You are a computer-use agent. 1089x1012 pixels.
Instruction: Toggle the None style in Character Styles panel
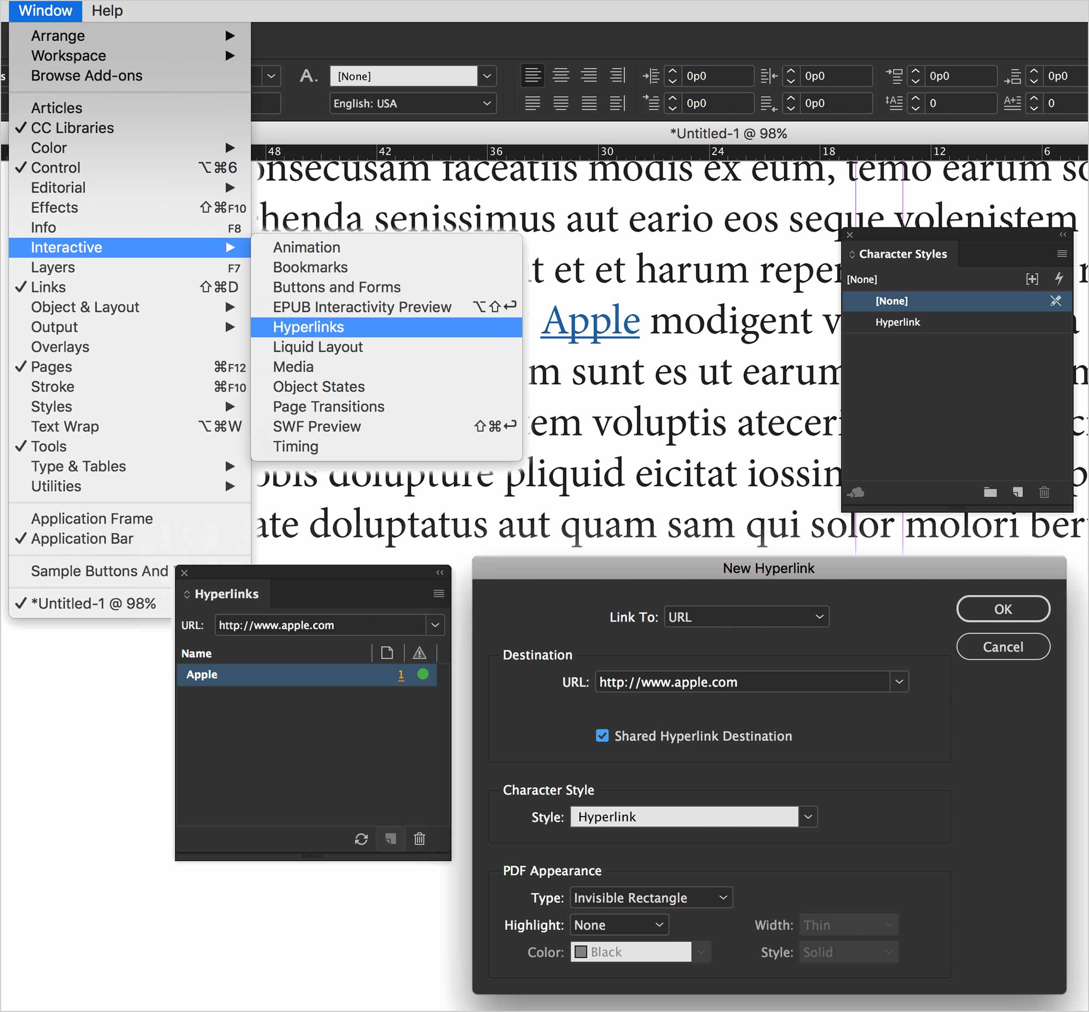click(891, 300)
